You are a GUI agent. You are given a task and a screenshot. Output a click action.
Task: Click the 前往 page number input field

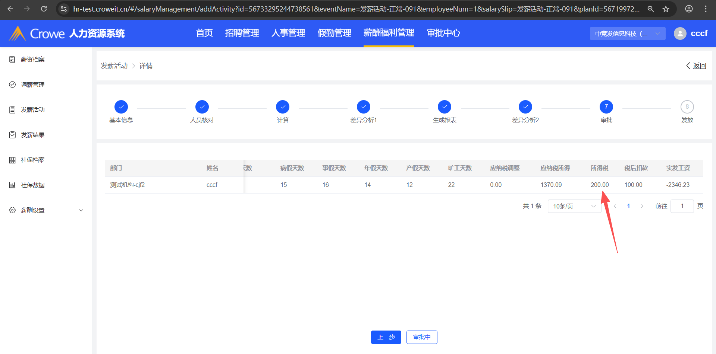[682, 206]
